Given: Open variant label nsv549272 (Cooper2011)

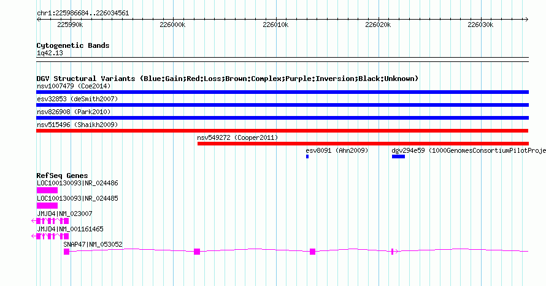Looking at the screenshot, I should point(237,137).
